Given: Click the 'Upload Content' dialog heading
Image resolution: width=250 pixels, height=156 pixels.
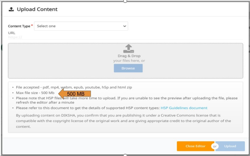Looking at the screenshot, I should coord(37,9).
